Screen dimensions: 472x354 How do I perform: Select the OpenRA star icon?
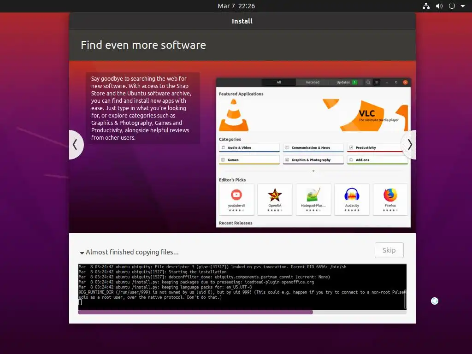[x=275, y=195]
